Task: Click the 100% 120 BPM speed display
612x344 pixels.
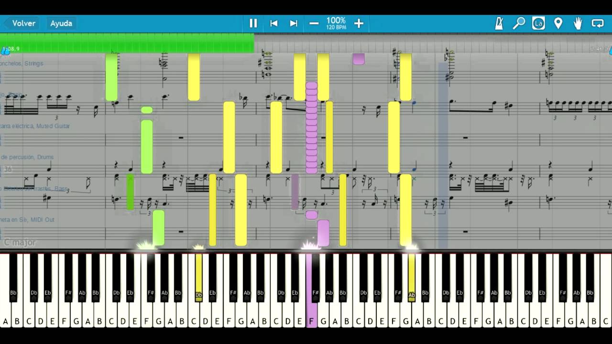Action: pos(336,23)
